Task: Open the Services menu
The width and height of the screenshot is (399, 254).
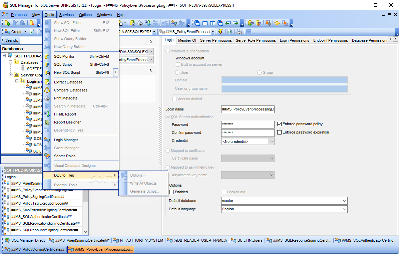Action: (x=66, y=15)
